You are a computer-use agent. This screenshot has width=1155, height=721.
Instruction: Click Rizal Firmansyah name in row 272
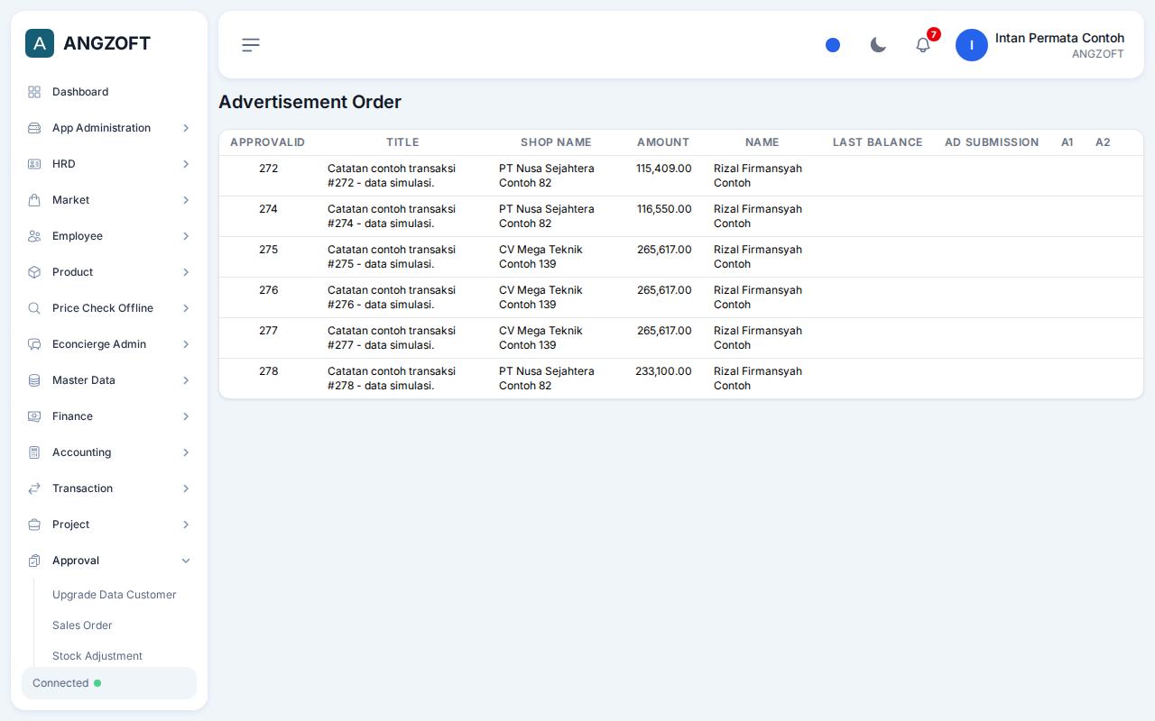click(x=758, y=176)
